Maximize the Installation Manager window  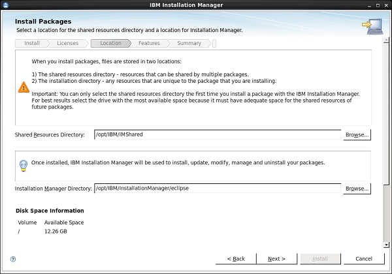[x=378, y=5]
